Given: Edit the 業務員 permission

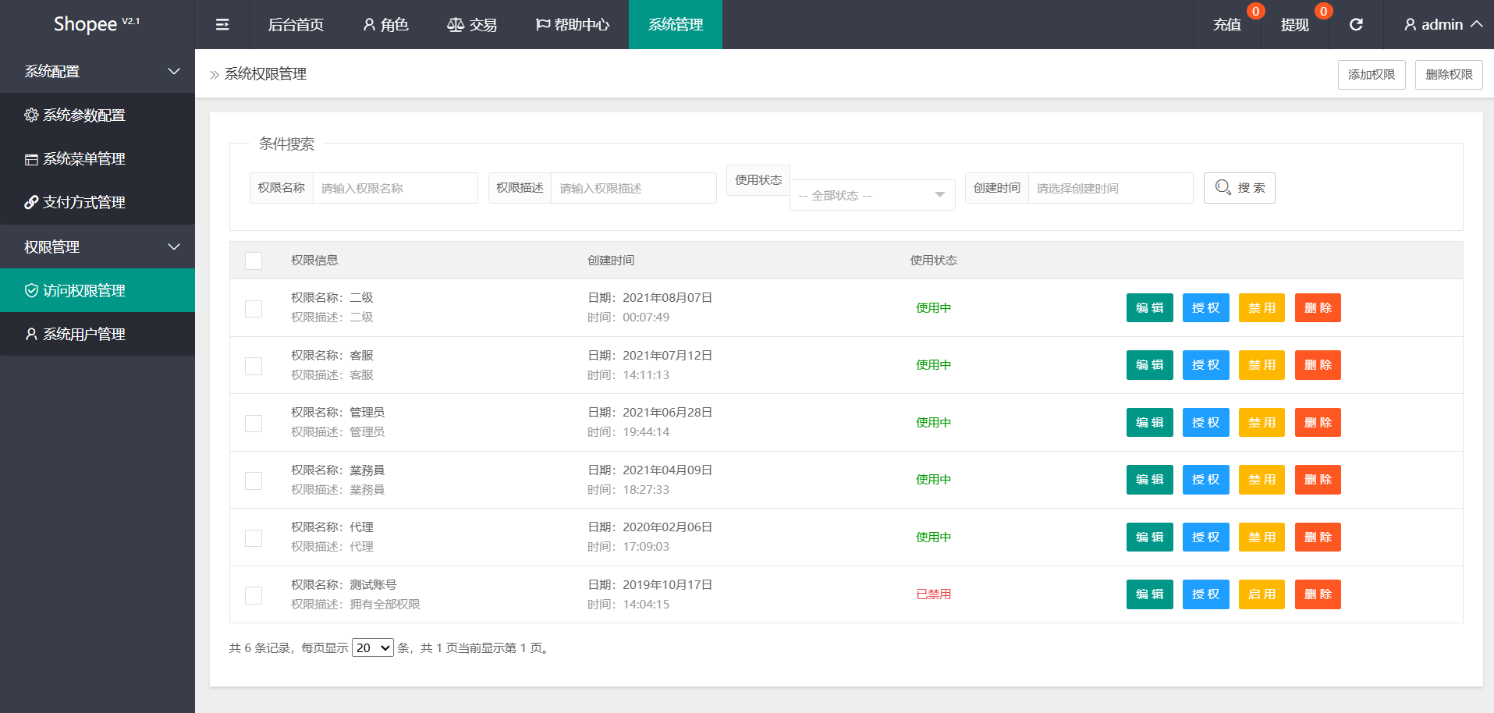Looking at the screenshot, I should 1150,480.
